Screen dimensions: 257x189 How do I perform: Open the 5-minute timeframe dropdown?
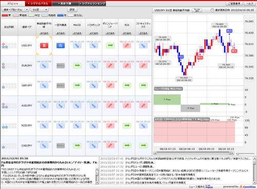[40, 10]
